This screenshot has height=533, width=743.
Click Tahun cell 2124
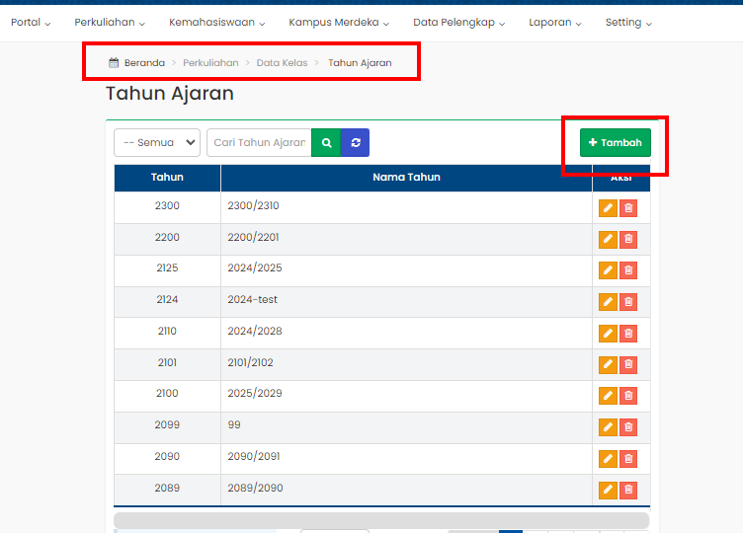click(x=167, y=300)
